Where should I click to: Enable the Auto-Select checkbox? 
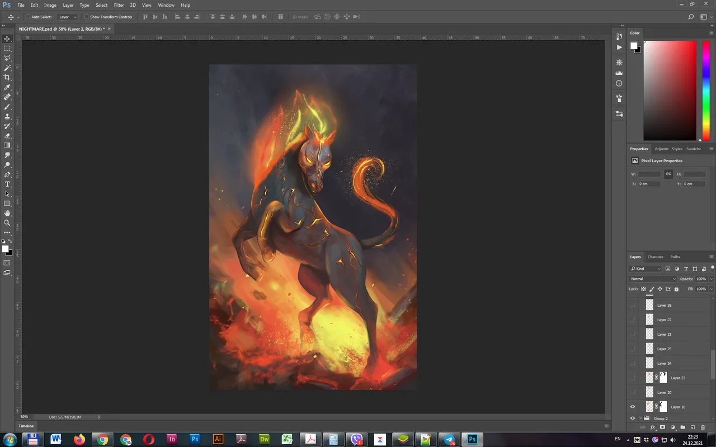pos(28,17)
